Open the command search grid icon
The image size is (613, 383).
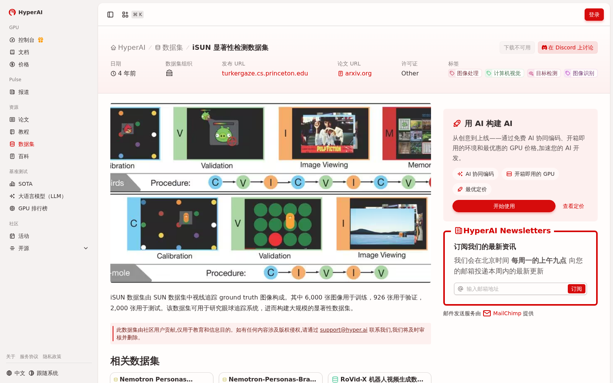coord(125,15)
